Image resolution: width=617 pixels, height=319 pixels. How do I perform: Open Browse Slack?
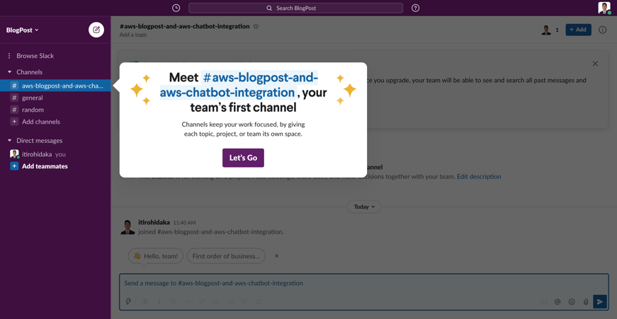[x=35, y=56]
